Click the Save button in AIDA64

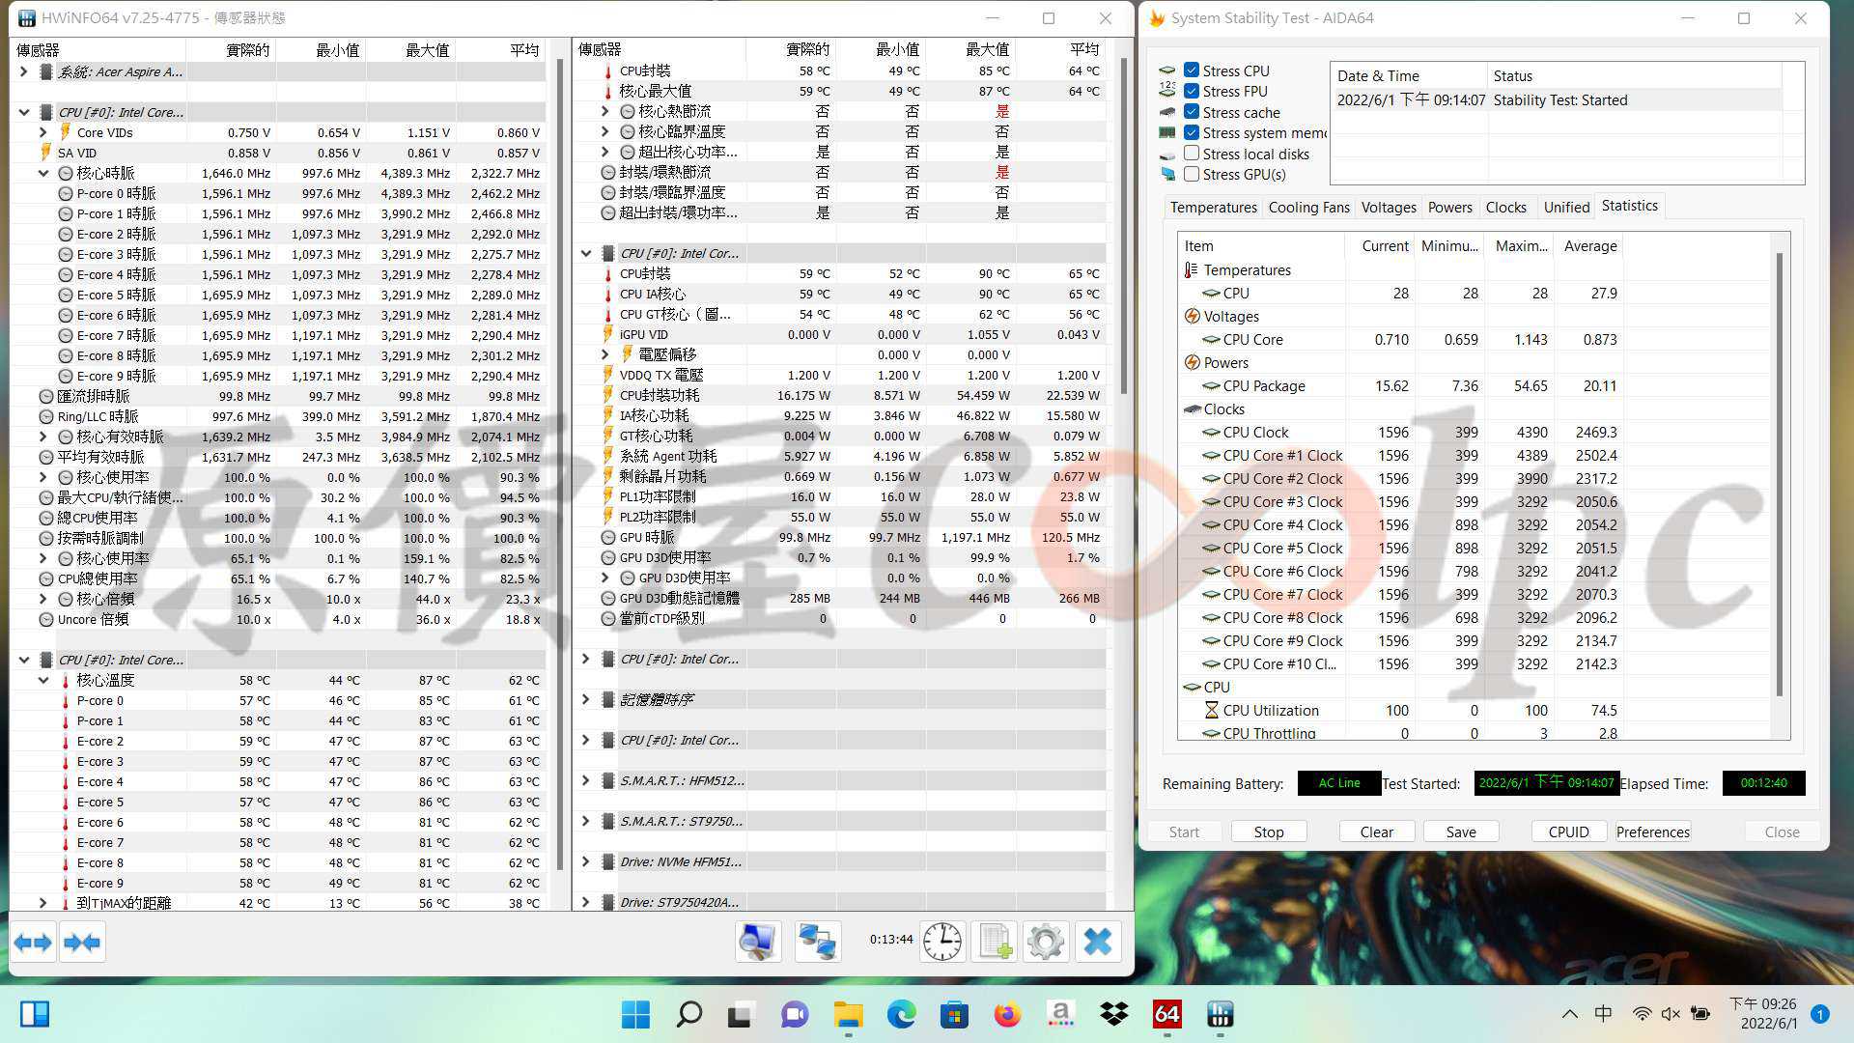1460,832
